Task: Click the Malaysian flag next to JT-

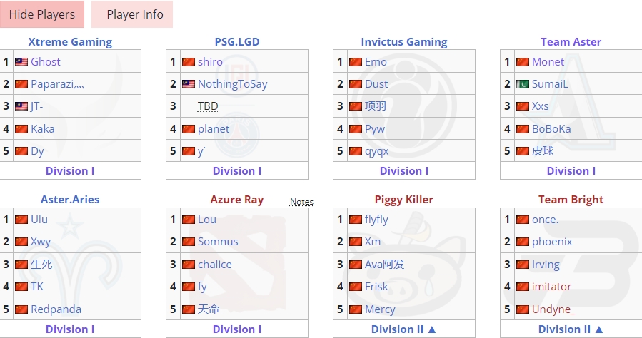Action: [x=21, y=107]
